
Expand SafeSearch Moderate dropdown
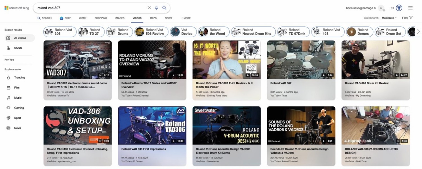tap(389, 18)
